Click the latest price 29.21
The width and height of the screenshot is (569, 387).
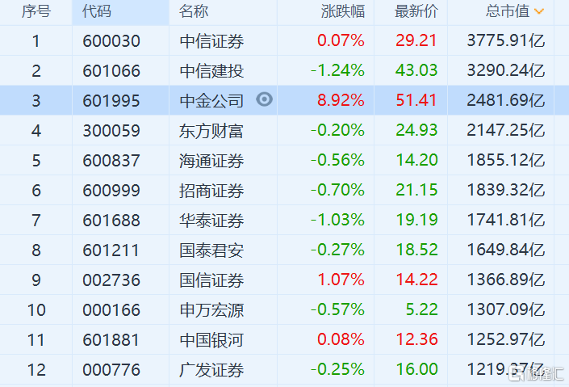click(416, 40)
